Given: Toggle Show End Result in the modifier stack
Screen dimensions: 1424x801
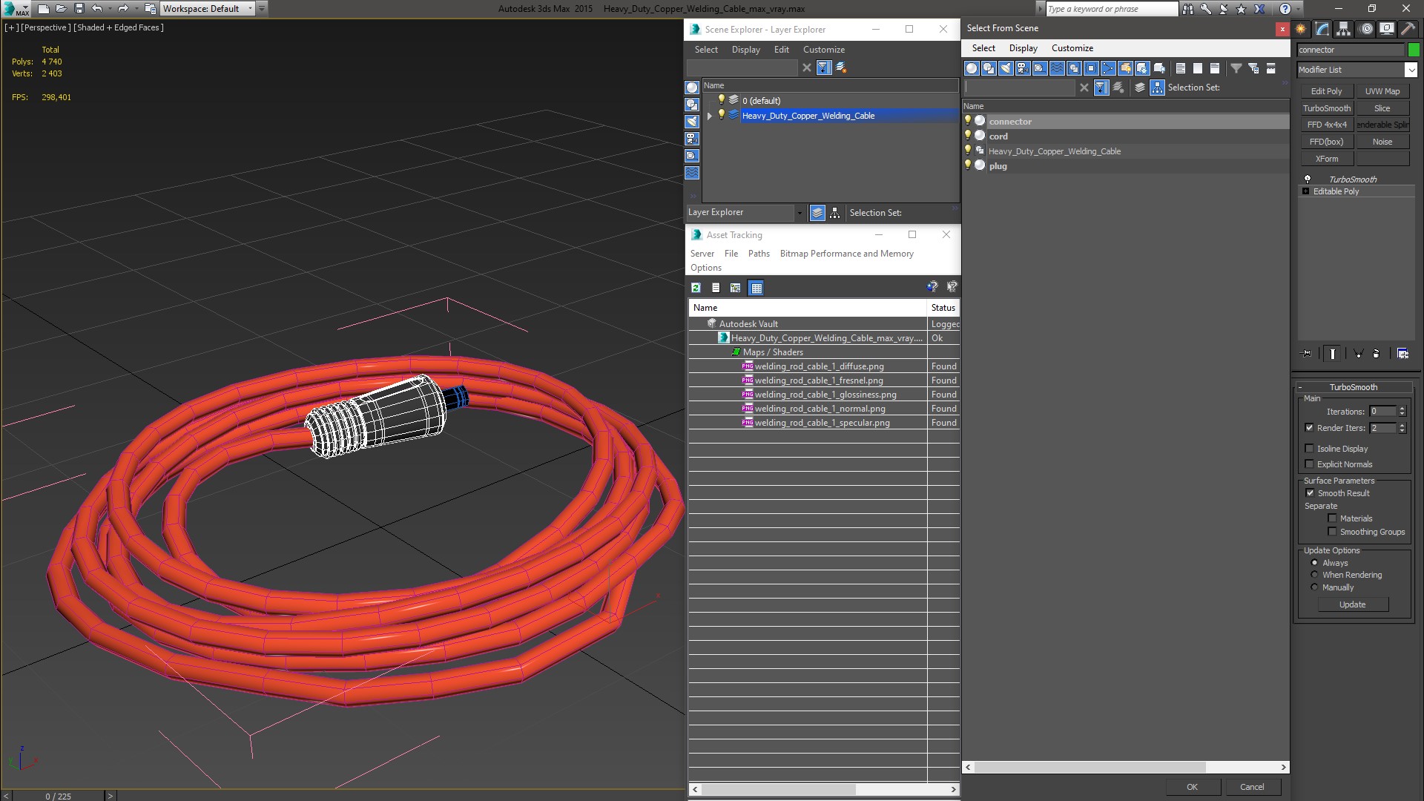Looking at the screenshot, I should (x=1333, y=354).
